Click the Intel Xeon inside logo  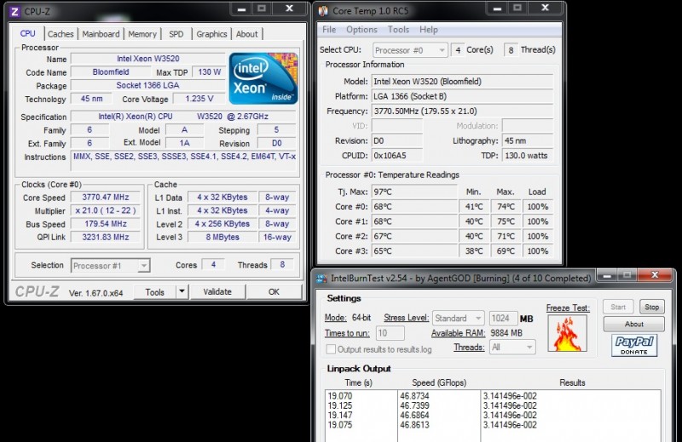[x=262, y=79]
